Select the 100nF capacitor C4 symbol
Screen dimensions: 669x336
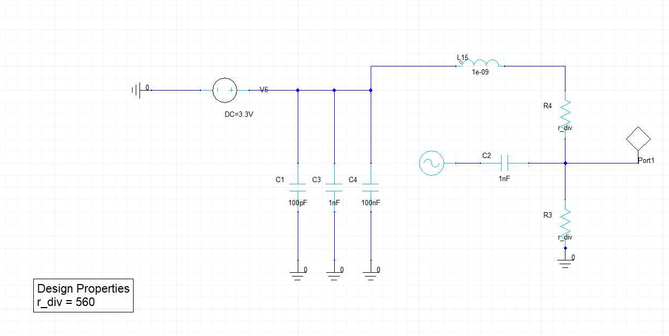tap(370, 188)
